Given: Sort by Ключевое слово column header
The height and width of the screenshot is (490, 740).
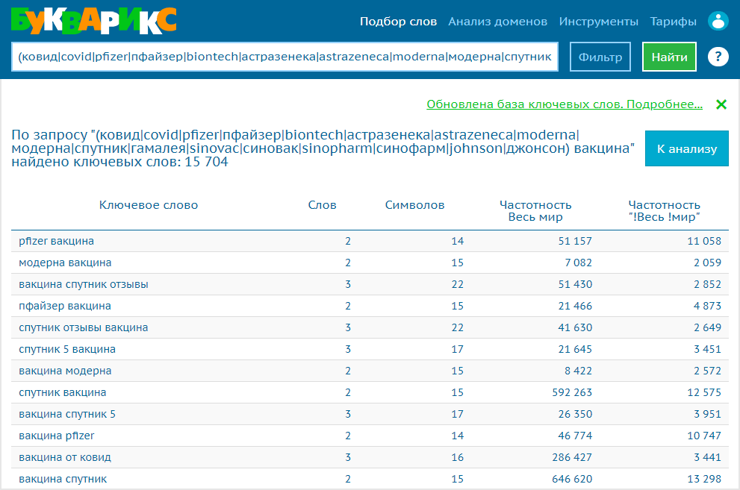Looking at the screenshot, I should (148, 205).
